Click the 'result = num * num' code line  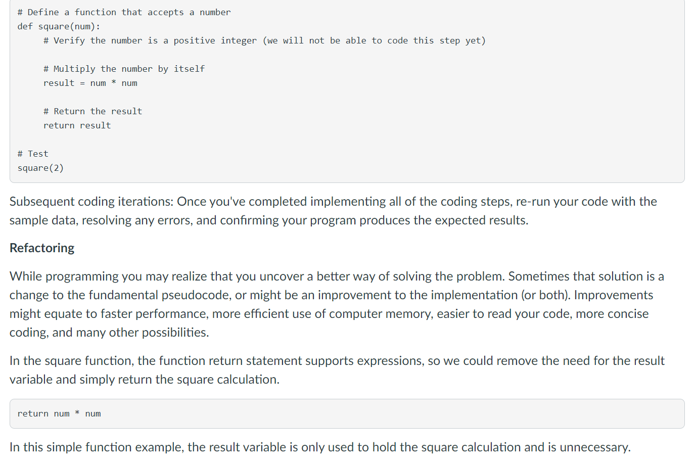(90, 83)
